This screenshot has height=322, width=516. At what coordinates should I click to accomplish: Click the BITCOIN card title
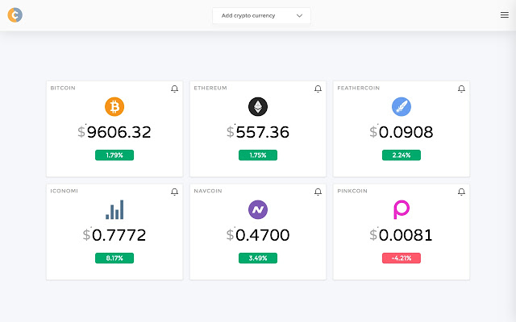click(x=63, y=88)
